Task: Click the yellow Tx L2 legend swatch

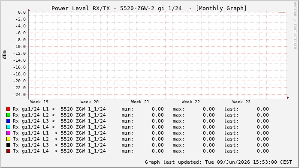Action: (8, 139)
